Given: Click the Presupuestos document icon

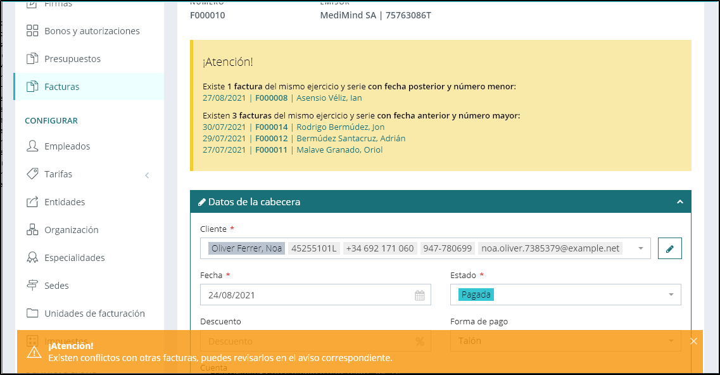Looking at the screenshot, I should click(32, 59).
